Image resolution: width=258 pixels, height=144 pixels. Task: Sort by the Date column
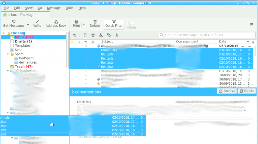(x=222, y=41)
